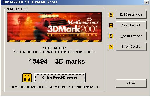Click the Show Details magnifier icon
The height and width of the screenshot is (111, 150).
point(111,47)
